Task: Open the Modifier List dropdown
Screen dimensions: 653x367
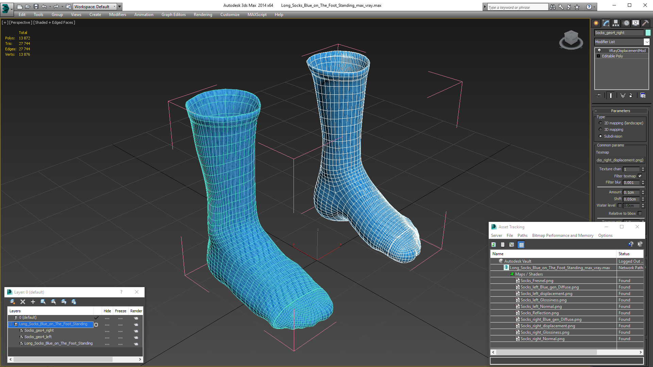Action: [647, 42]
